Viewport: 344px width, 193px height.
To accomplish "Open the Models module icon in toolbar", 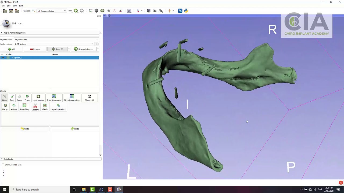I will tap(102, 11).
